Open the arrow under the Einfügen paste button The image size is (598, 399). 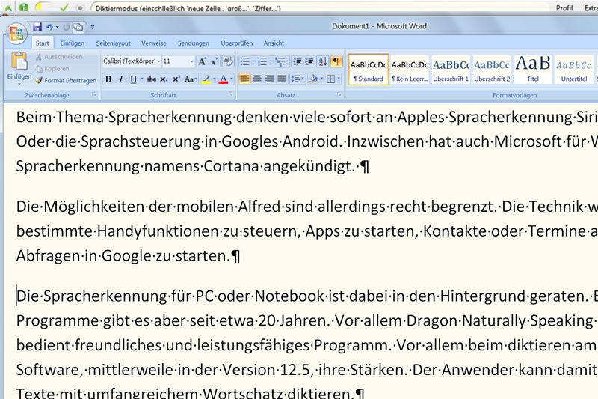click(19, 83)
